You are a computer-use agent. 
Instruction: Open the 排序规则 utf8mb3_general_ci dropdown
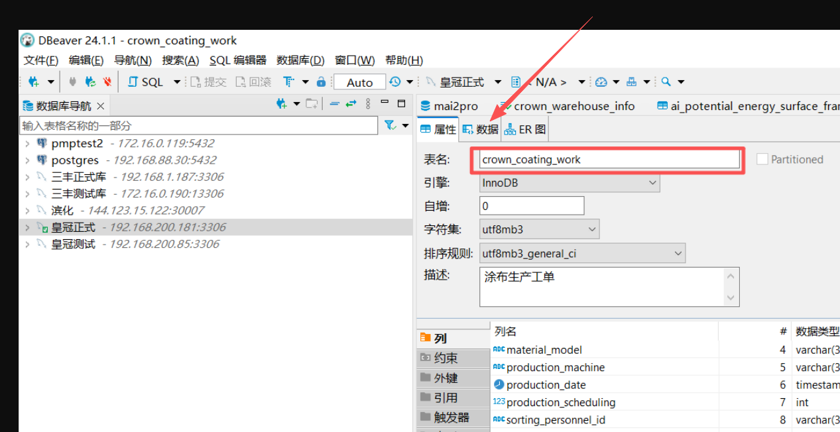tap(583, 253)
